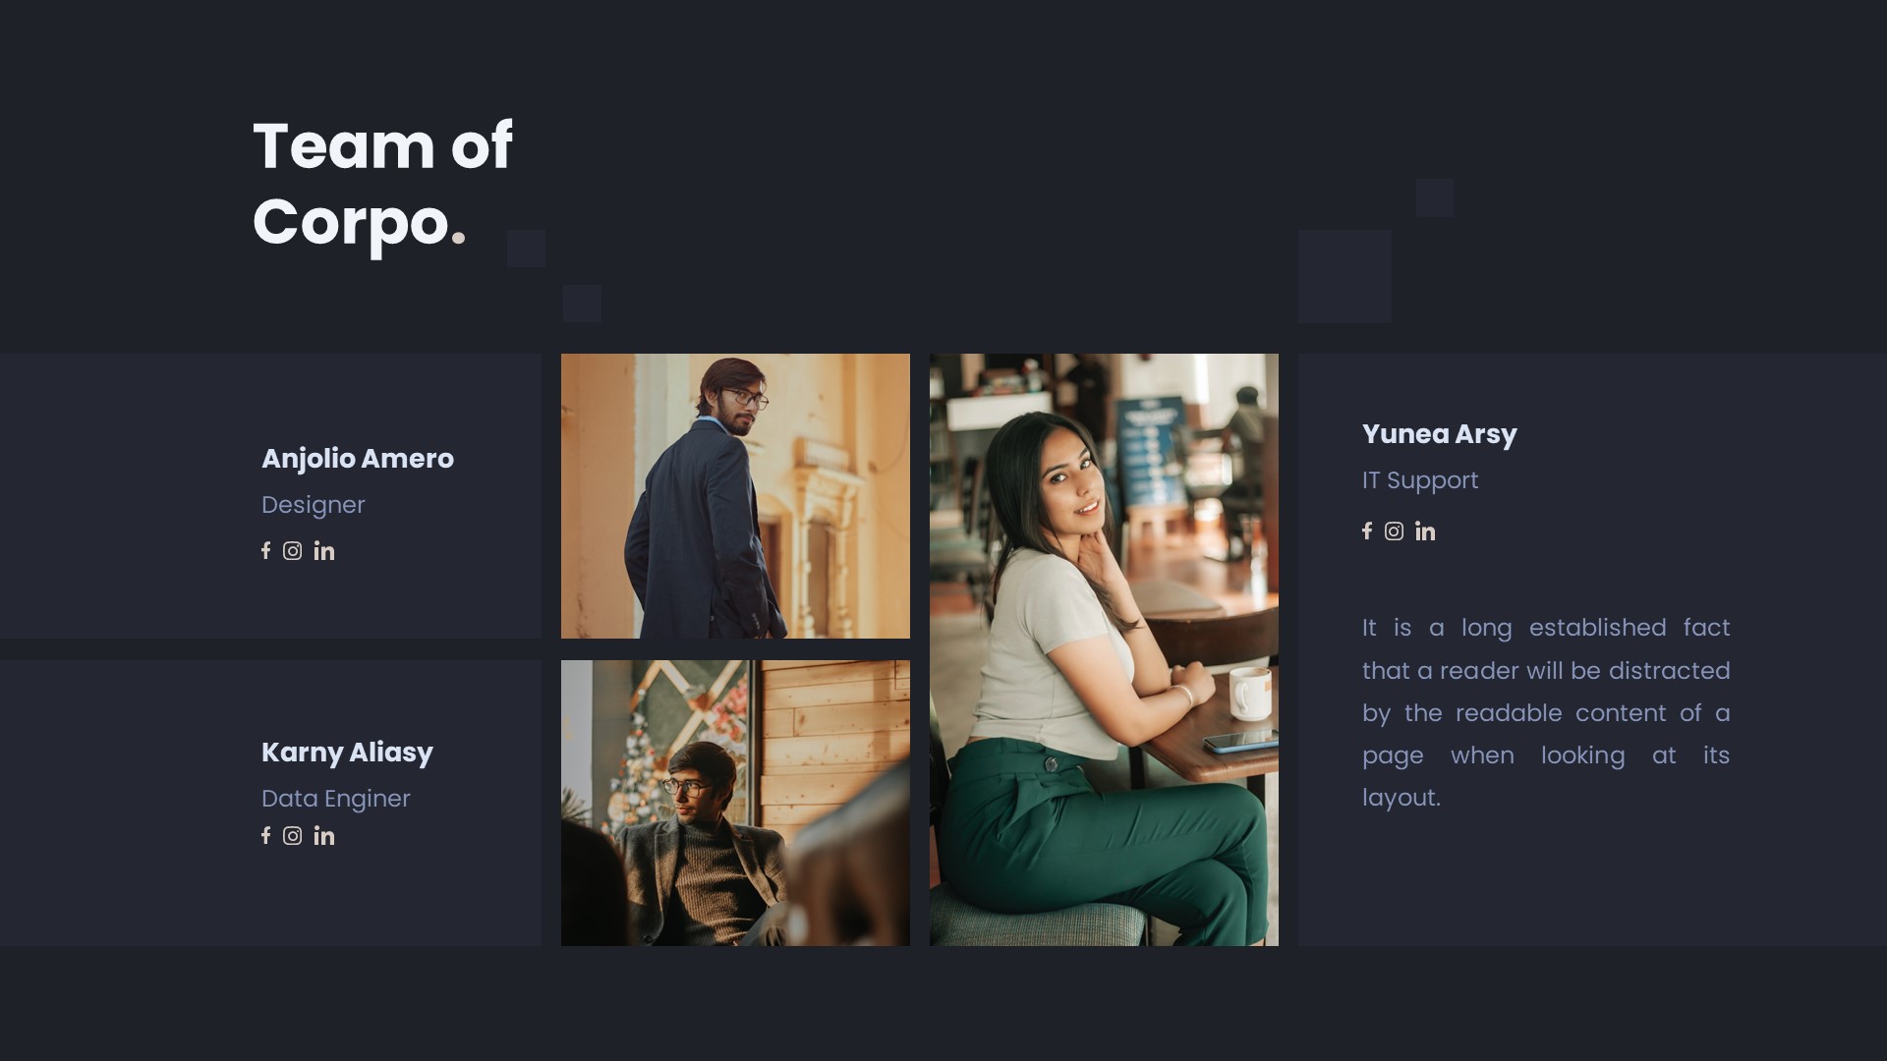Open Anjolio Amero's Facebook profile icon
This screenshot has height=1061, width=1887.
[x=265, y=551]
